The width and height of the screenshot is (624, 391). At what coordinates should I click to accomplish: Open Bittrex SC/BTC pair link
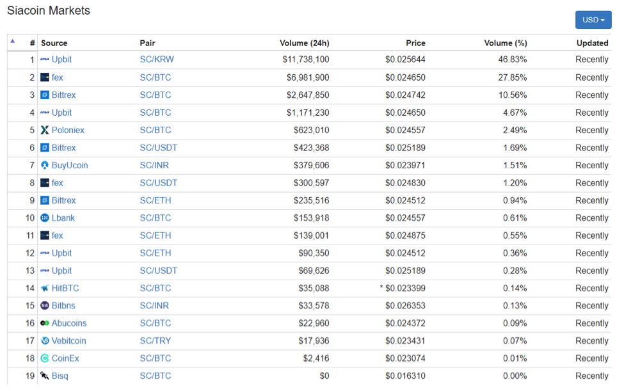tap(156, 95)
